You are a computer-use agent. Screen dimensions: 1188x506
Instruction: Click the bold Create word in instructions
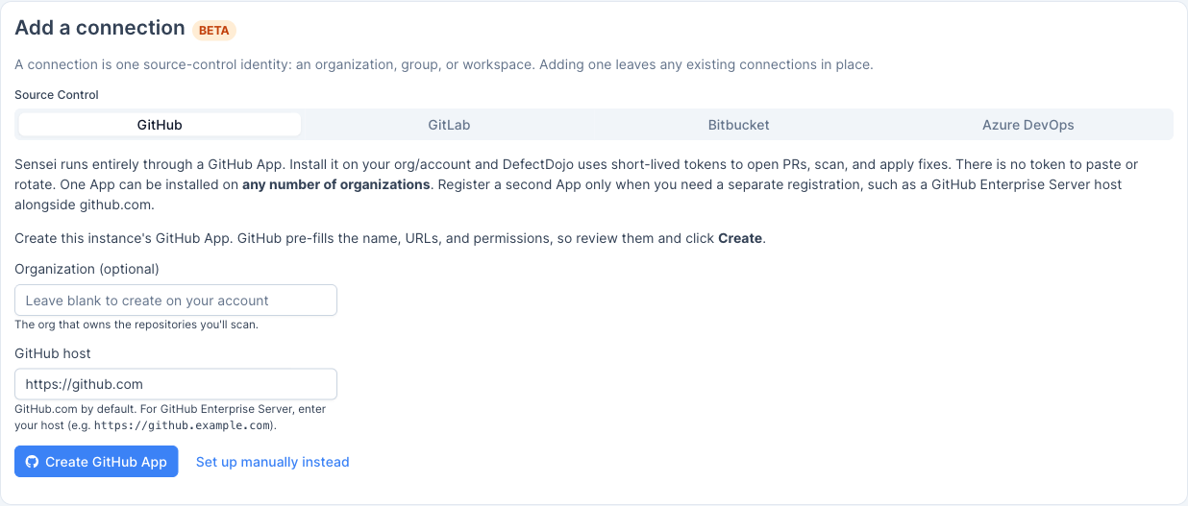tap(740, 238)
